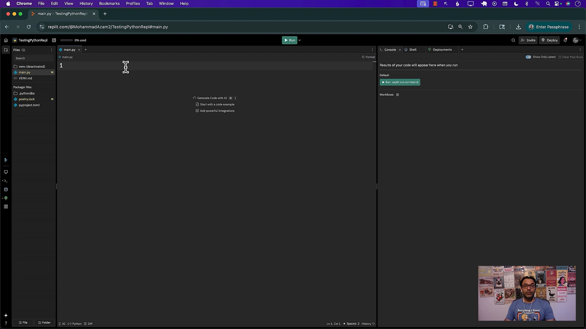The width and height of the screenshot is (586, 329).
Task: Click Run .replit run command button
Action: point(400,82)
